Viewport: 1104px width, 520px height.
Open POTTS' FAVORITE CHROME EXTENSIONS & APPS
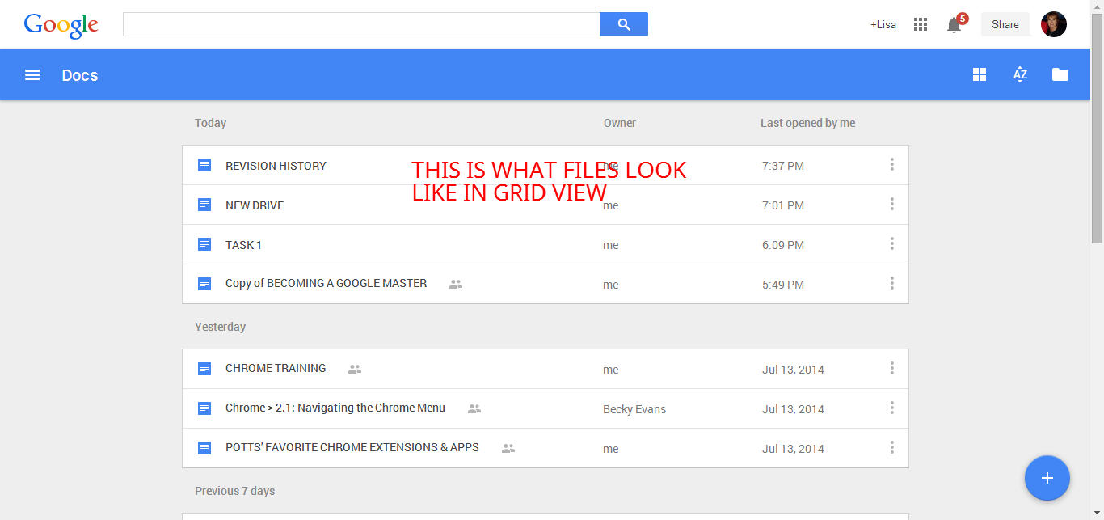click(x=352, y=447)
